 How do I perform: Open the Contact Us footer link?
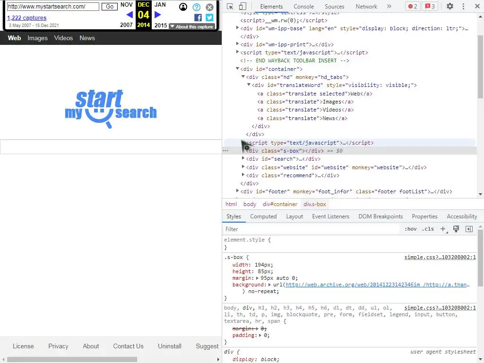128,346
